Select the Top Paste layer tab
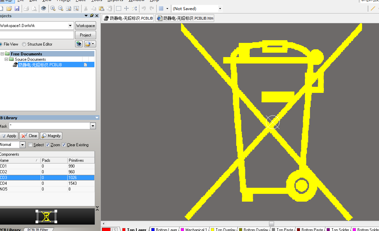The width and height of the screenshot is (379, 231). 283,229
